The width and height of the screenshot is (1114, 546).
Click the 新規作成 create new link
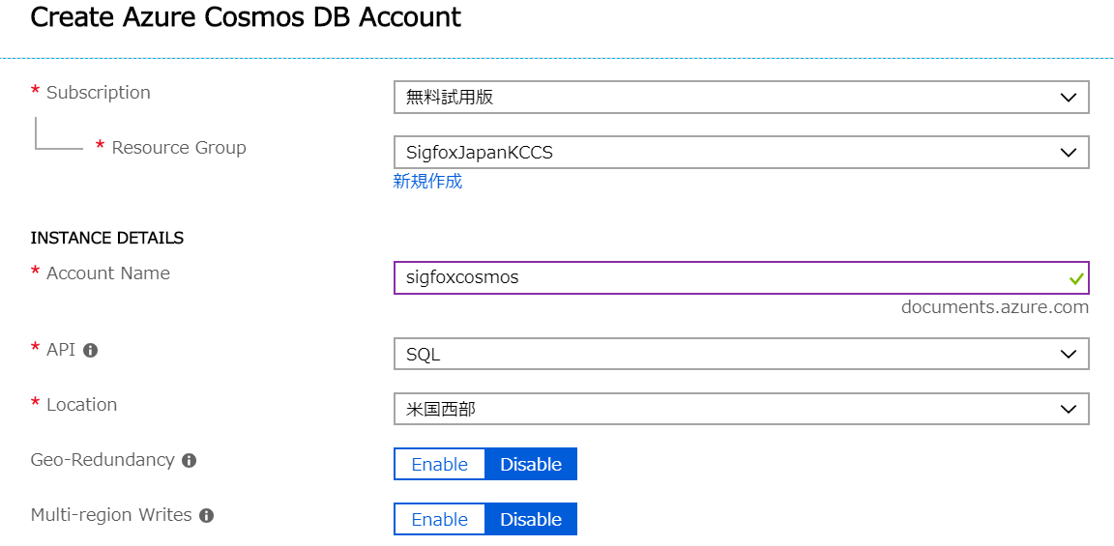point(427,182)
